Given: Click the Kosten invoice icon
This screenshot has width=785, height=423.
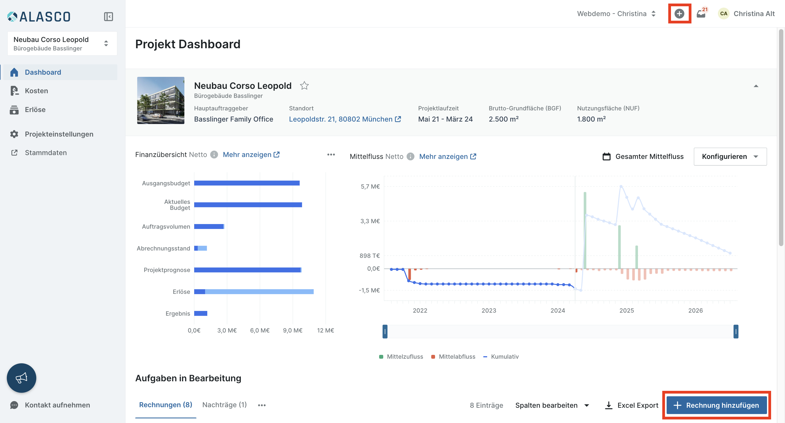Looking at the screenshot, I should coord(14,91).
